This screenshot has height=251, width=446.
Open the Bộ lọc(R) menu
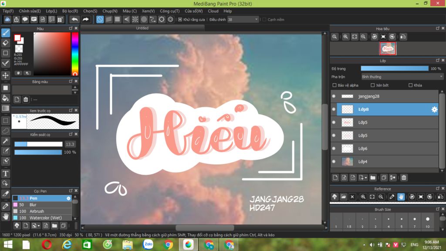pyautogui.click(x=70, y=11)
